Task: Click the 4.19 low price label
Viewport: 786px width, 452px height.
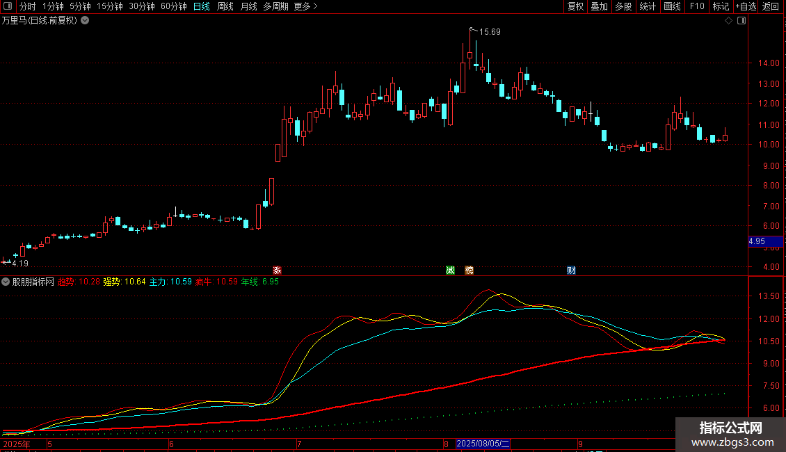Action: coord(20,263)
